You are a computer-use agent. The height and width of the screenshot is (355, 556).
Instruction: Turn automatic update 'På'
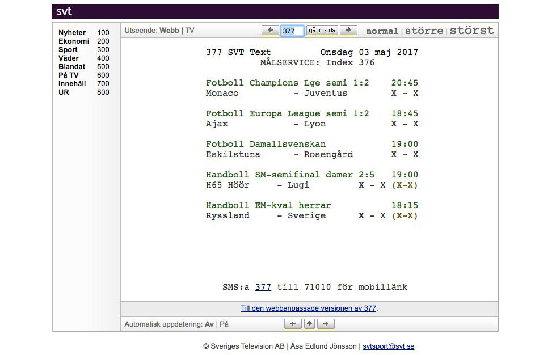tap(224, 324)
